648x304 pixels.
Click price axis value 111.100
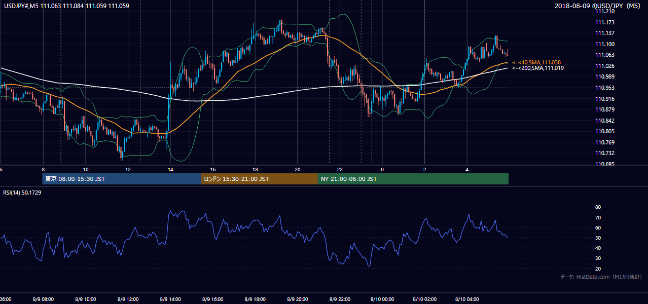pyautogui.click(x=605, y=44)
